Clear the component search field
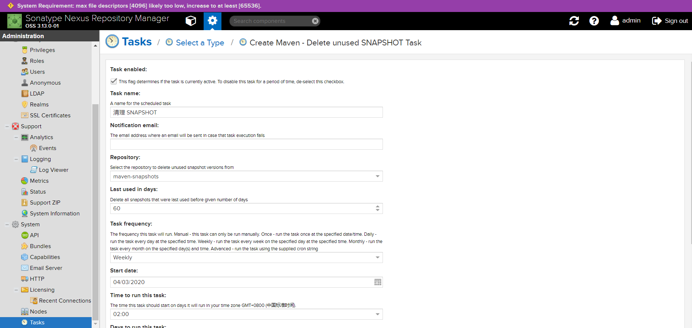 coord(315,21)
